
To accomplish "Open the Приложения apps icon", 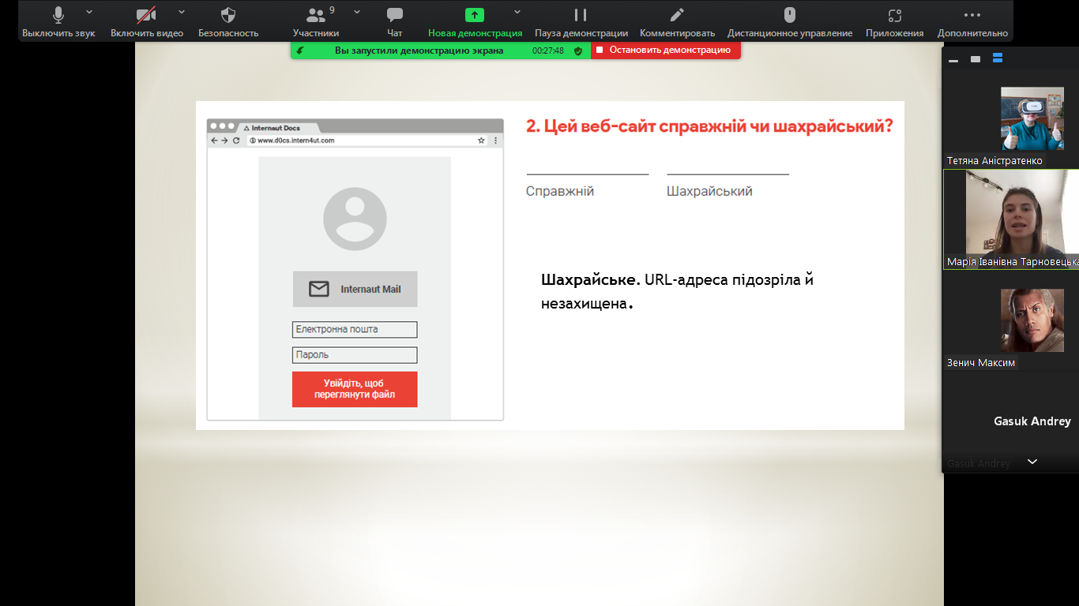I will coord(894,21).
